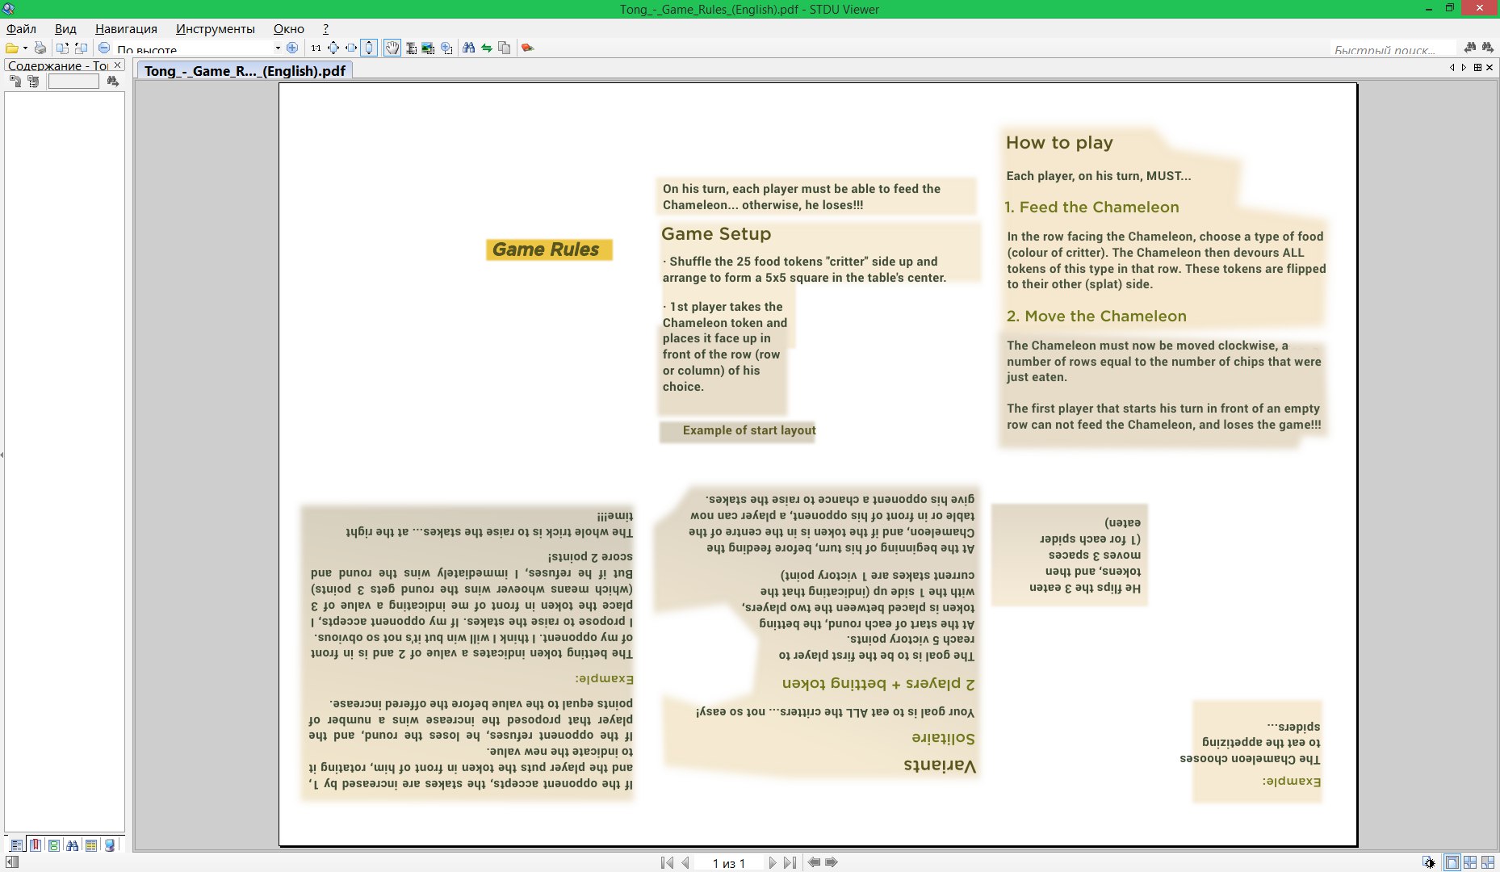Viewport: 1500px width, 872px height.
Task: Click the copy pages icon
Action: pyautogui.click(x=505, y=48)
